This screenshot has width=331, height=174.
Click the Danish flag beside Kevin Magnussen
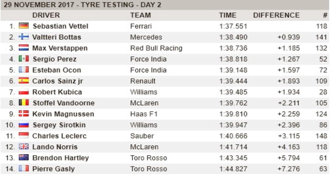(x=23, y=114)
